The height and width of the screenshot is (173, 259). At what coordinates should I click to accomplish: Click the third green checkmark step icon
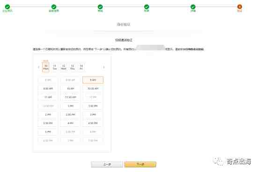tap(100, 7)
